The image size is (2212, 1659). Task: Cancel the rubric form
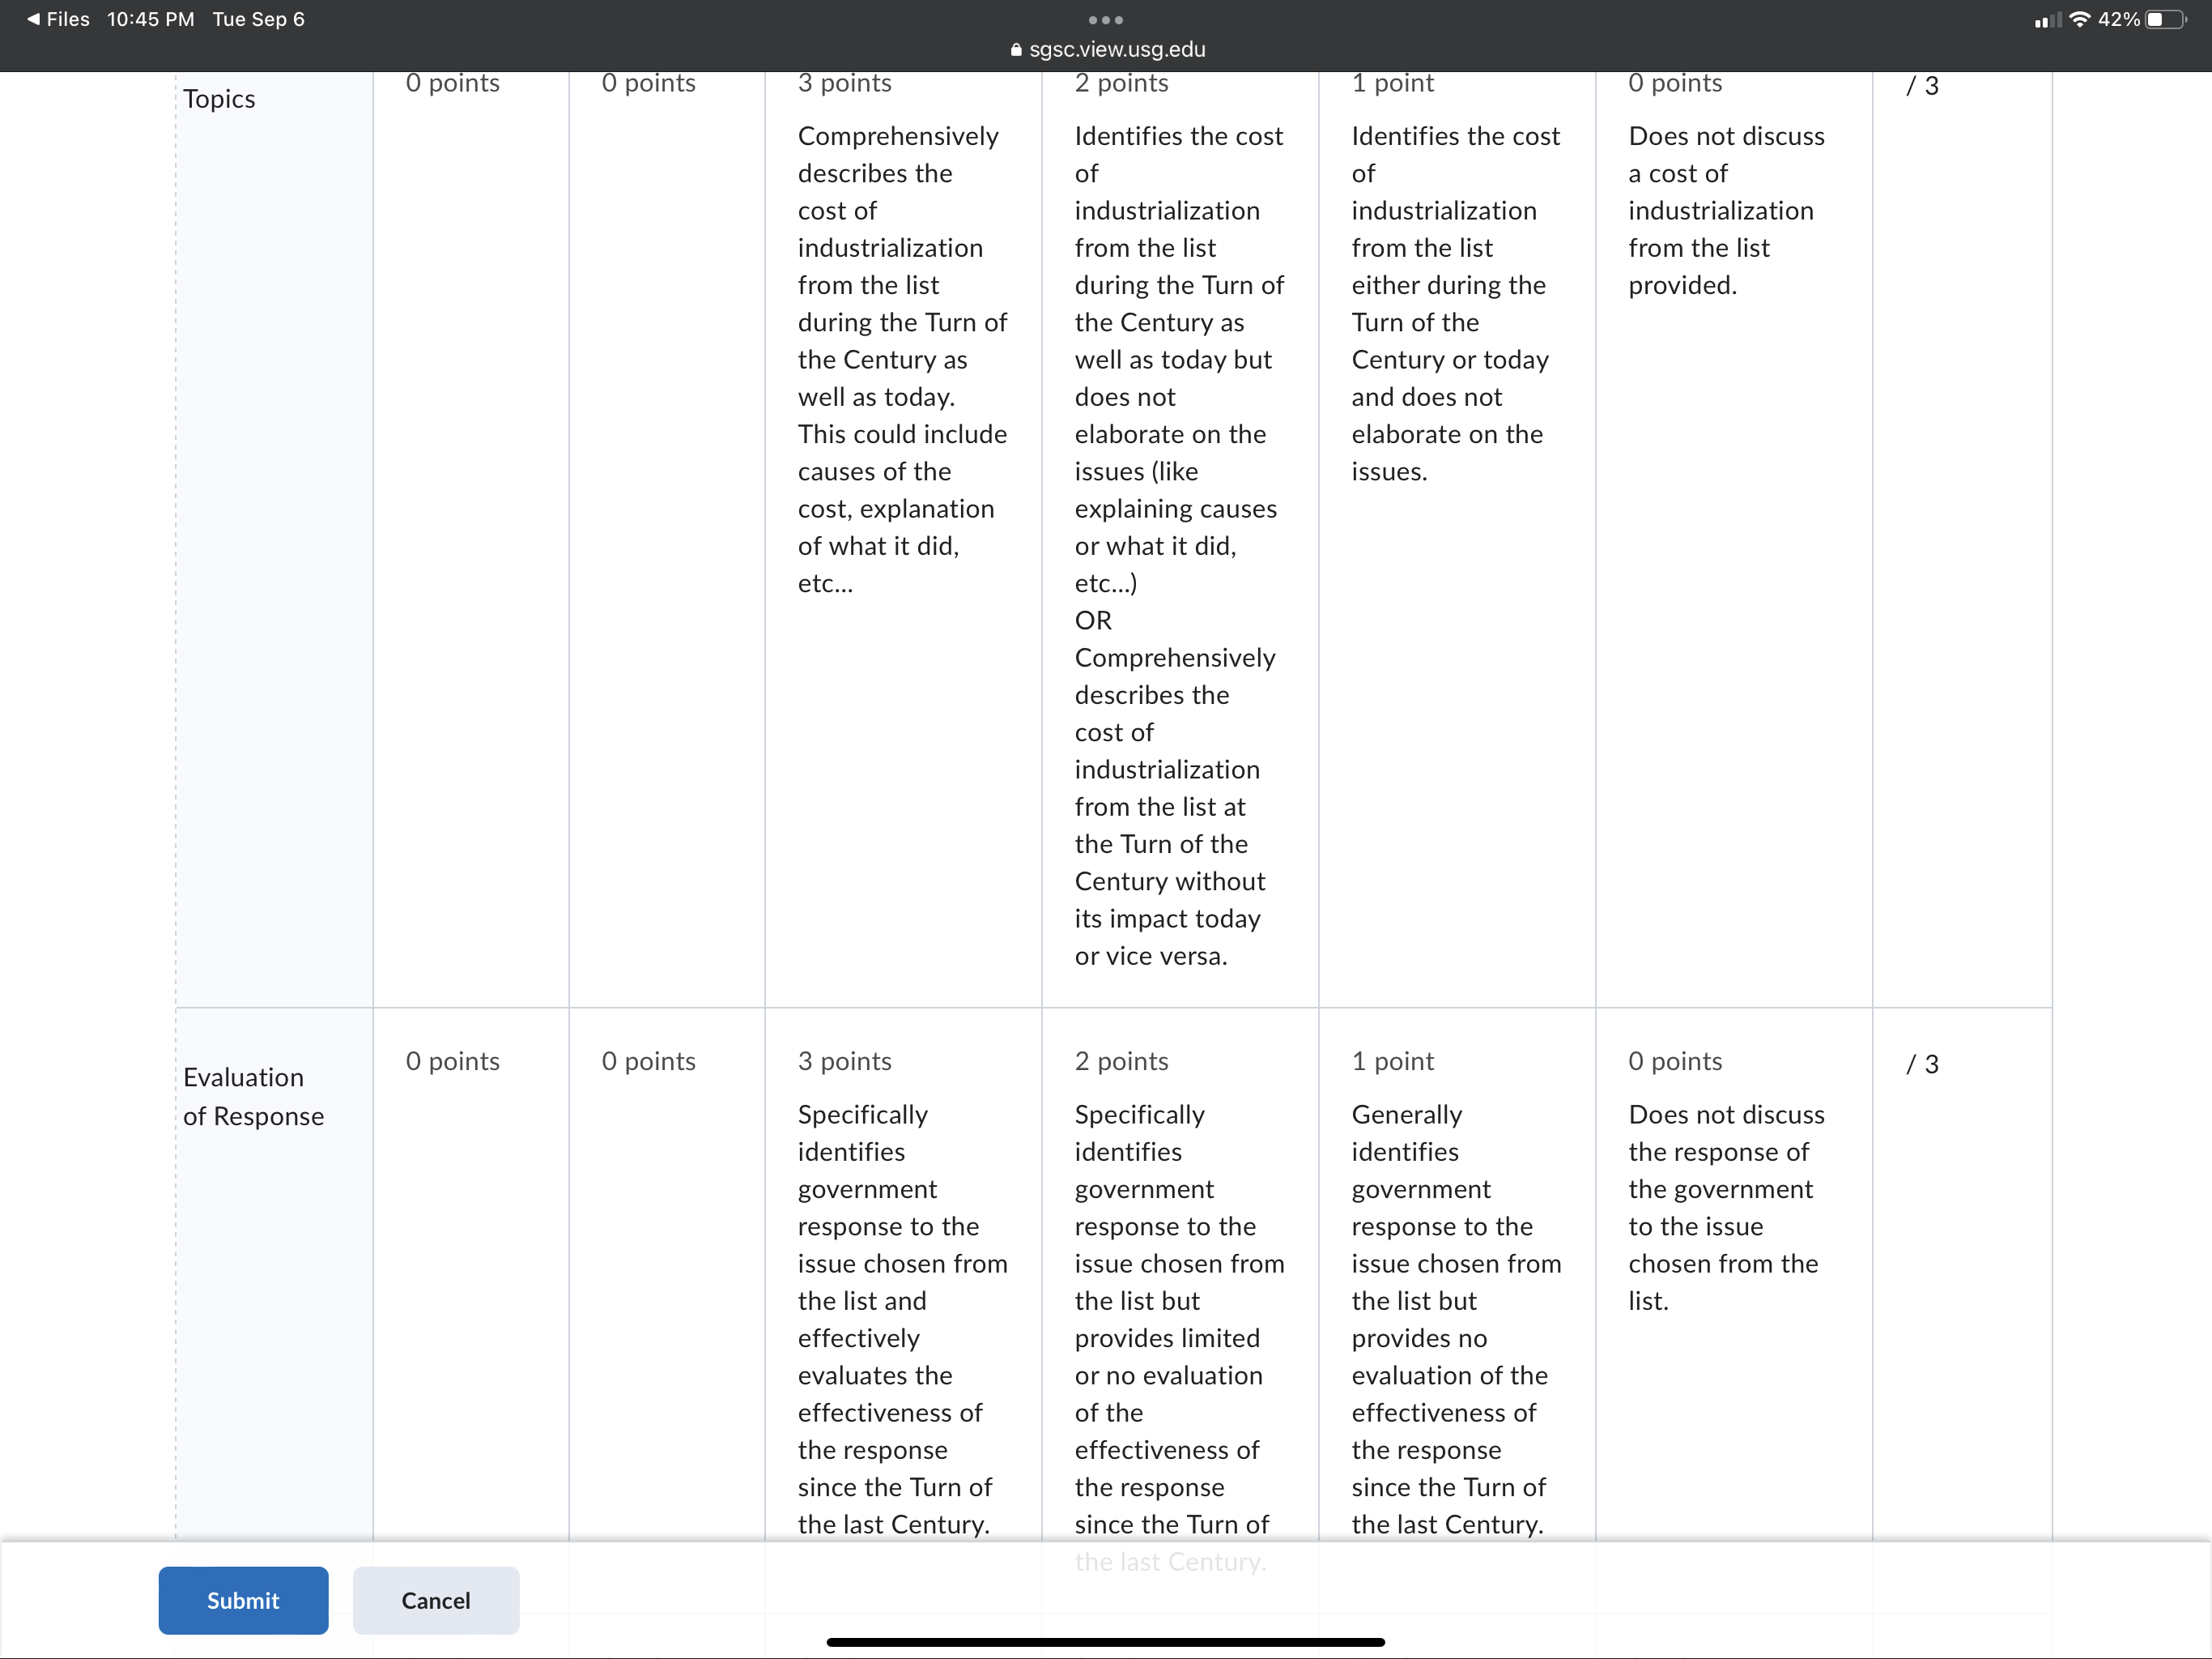436,1600
